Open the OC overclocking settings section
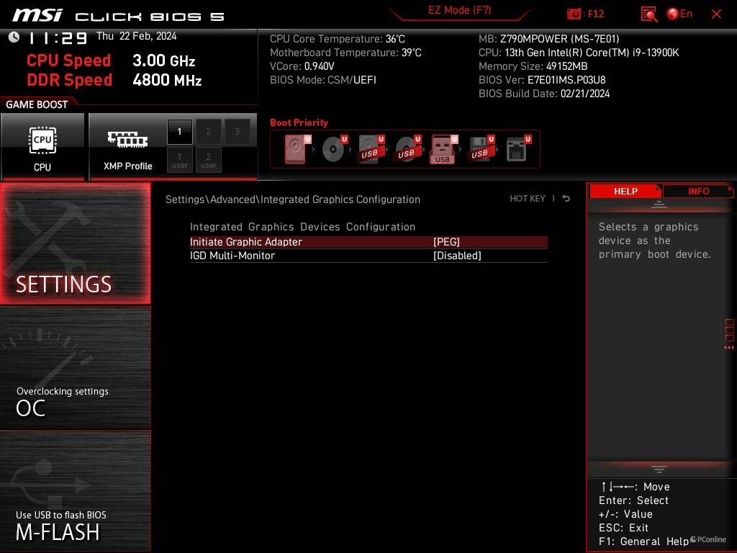The image size is (737, 553). (75, 367)
